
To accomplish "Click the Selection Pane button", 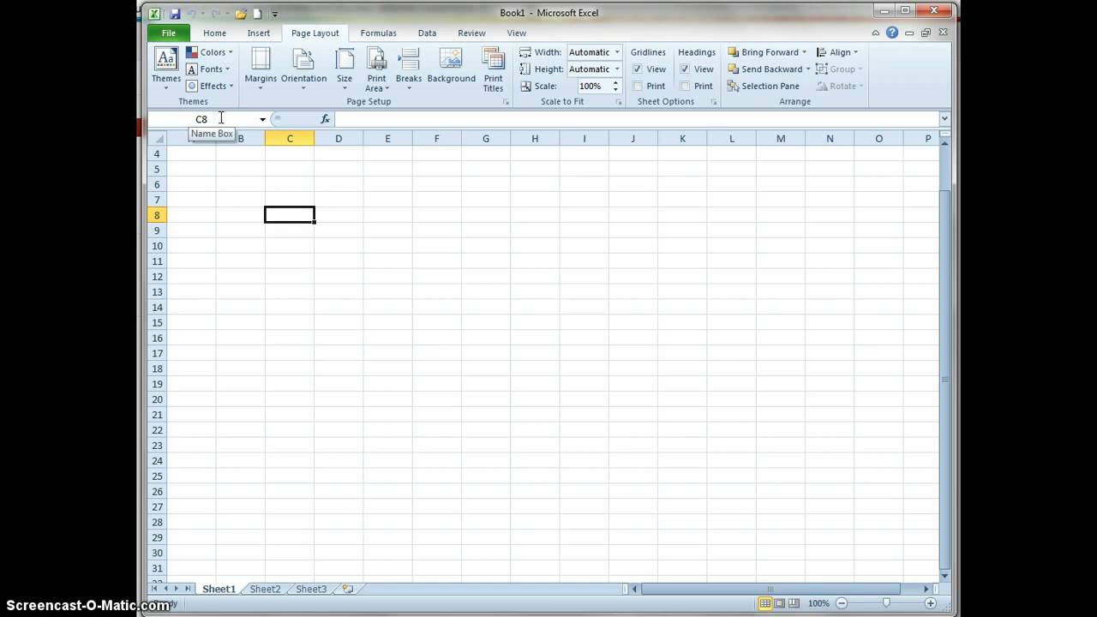I will (x=764, y=87).
